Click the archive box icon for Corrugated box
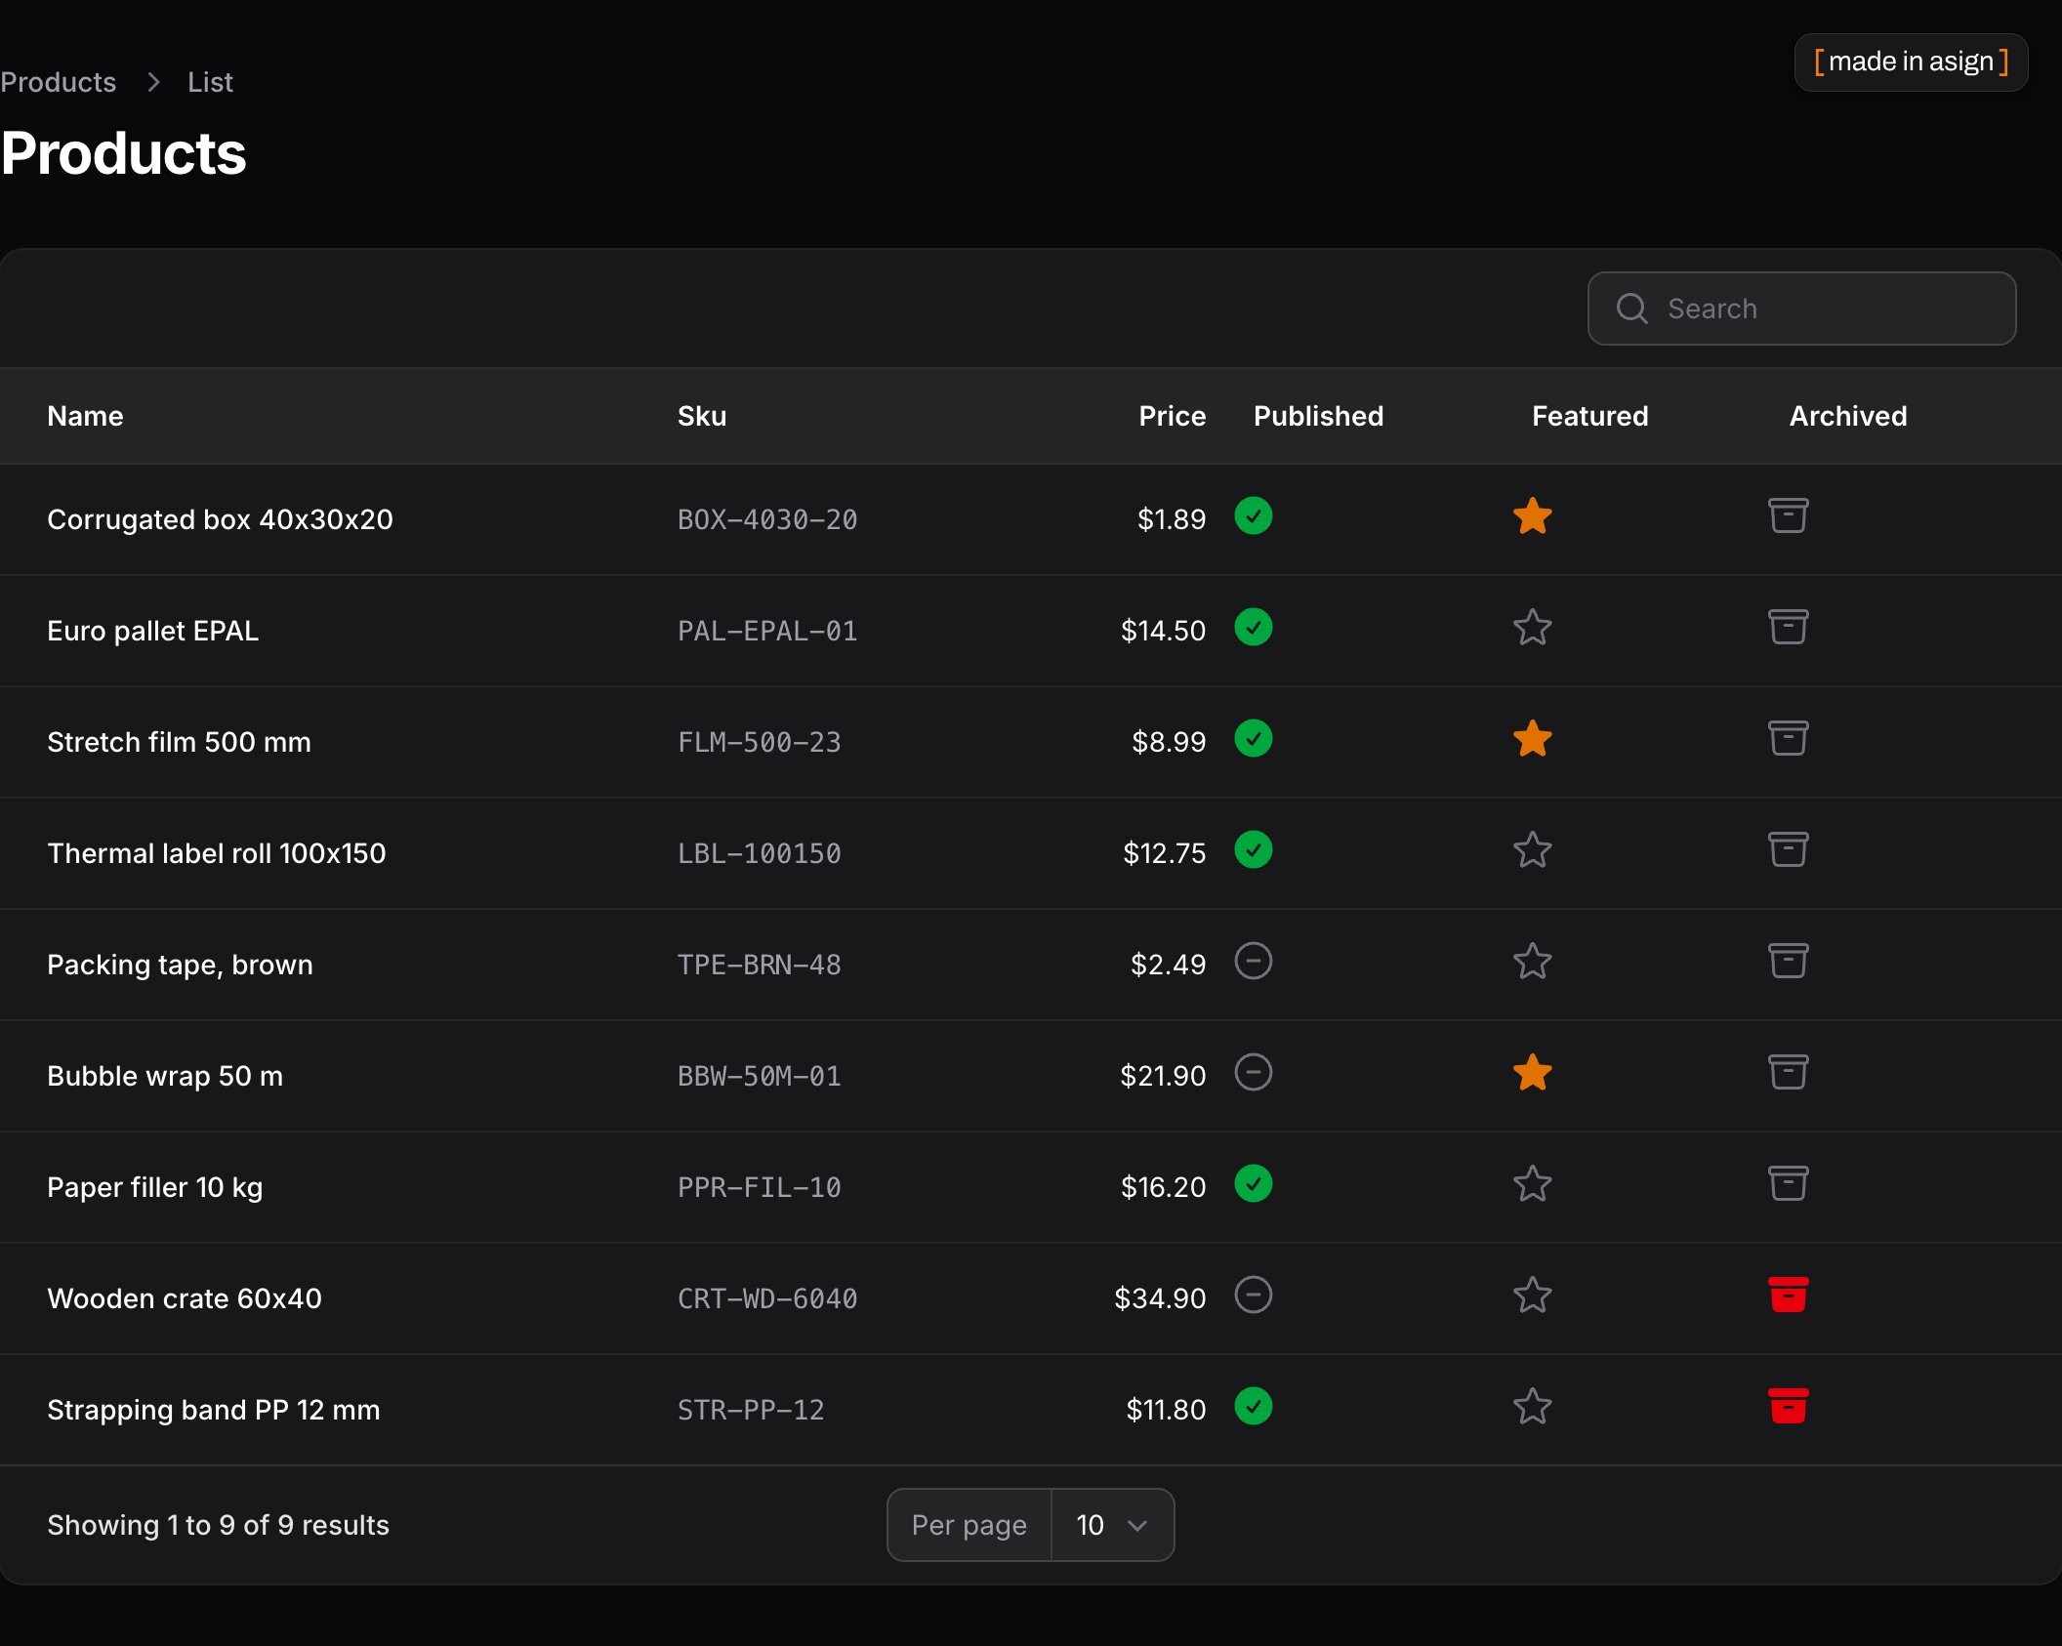The width and height of the screenshot is (2062, 1646). [x=1788, y=515]
